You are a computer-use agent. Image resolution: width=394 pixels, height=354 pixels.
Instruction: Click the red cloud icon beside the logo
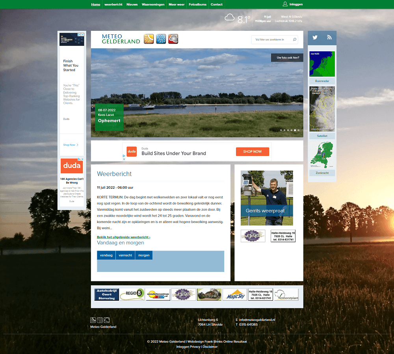tap(173, 39)
